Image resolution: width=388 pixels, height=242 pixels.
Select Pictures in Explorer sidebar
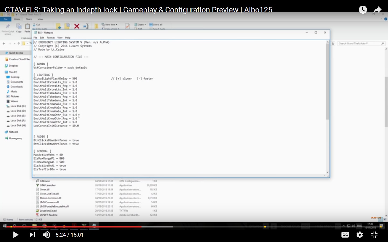coord(13,96)
